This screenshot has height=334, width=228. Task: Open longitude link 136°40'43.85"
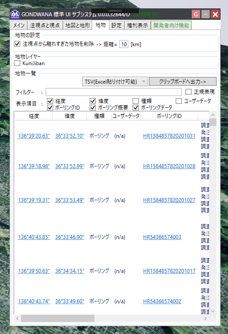(34, 237)
